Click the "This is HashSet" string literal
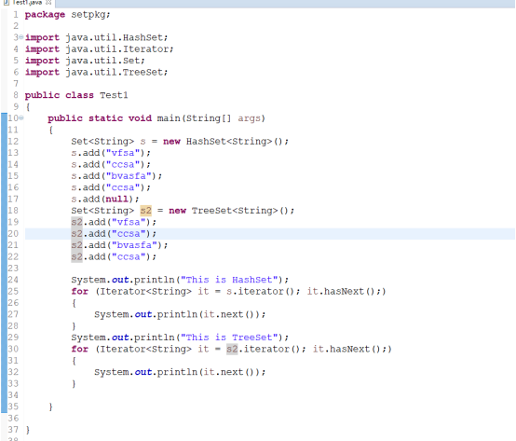This screenshot has width=516, height=441. tap(229, 280)
